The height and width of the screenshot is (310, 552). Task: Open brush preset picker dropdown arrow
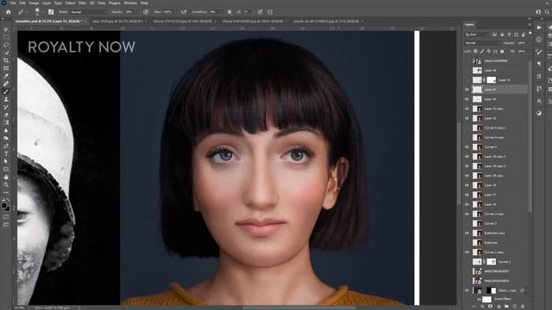point(43,12)
